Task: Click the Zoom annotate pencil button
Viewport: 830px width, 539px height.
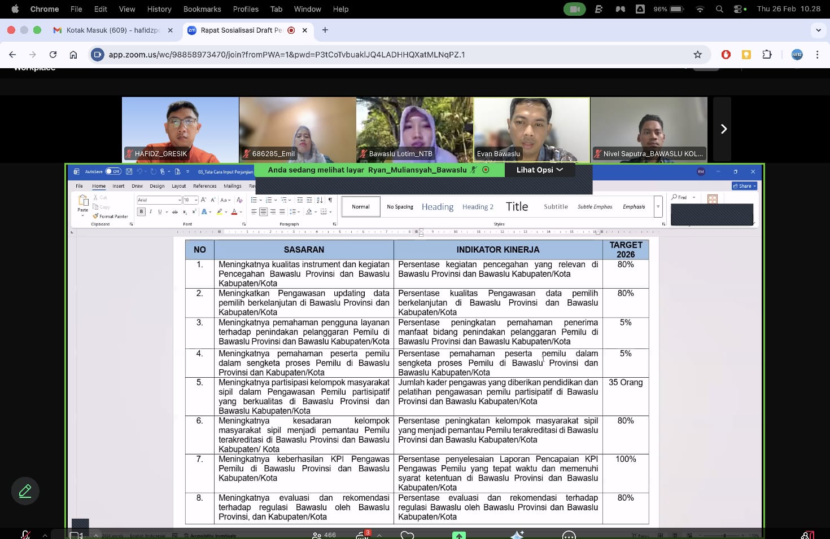Action: (25, 491)
